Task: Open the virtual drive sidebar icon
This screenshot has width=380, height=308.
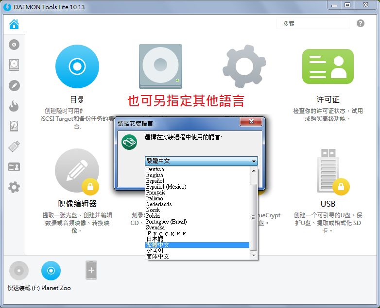Action: [14, 65]
